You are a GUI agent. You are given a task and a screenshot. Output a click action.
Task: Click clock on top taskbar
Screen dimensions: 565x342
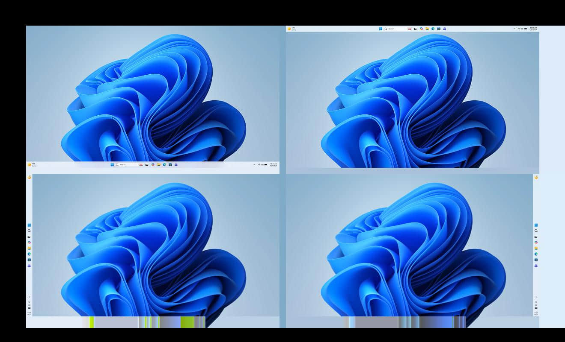click(x=533, y=29)
